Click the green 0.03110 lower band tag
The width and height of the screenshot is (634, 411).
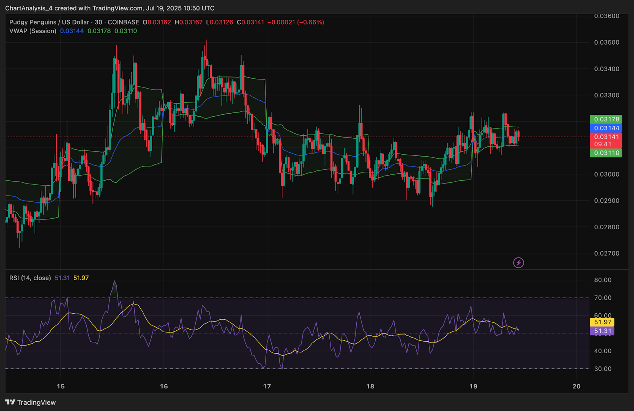pyautogui.click(x=606, y=153)
